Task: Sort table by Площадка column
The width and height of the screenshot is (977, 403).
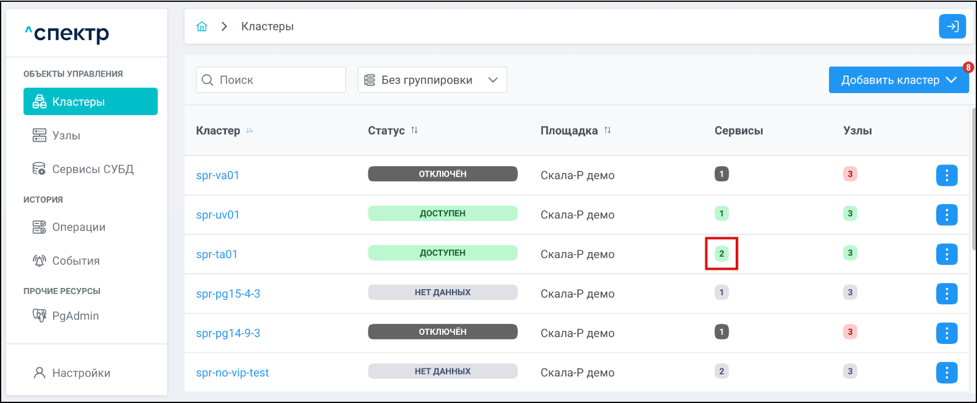Action: pos(607,130)
